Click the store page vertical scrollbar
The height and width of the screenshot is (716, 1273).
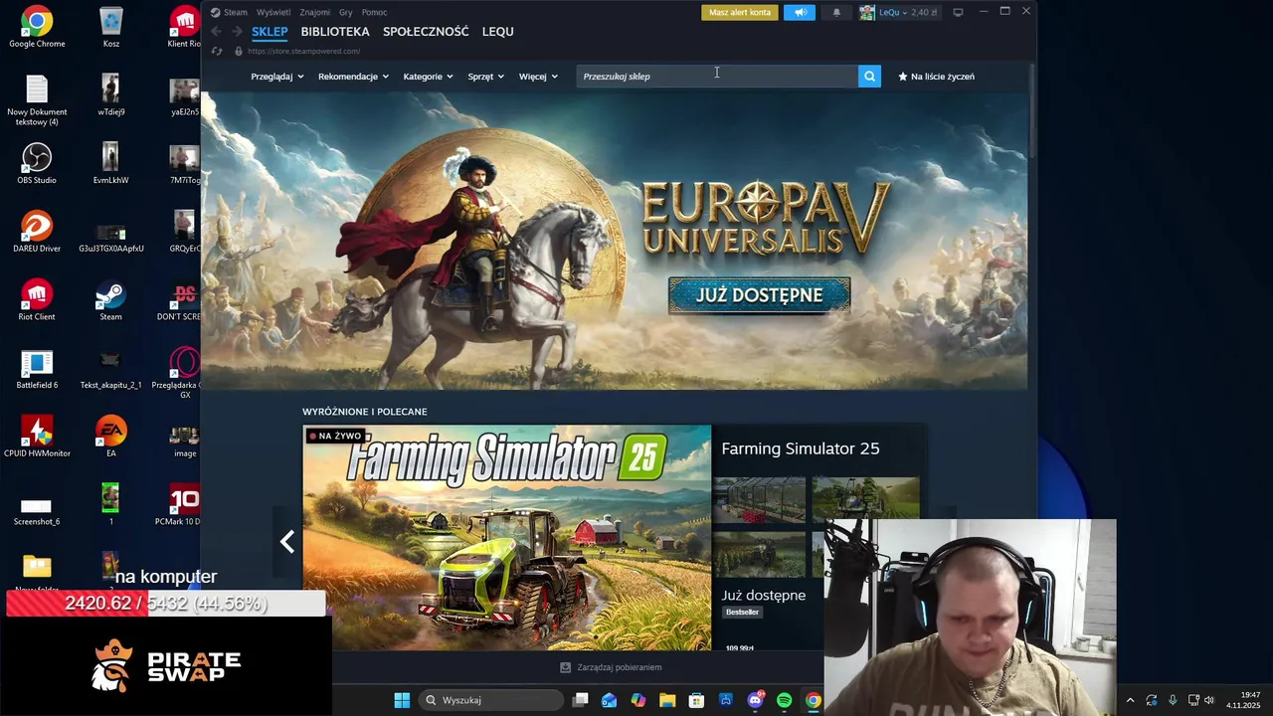(x=1032, y=109)
